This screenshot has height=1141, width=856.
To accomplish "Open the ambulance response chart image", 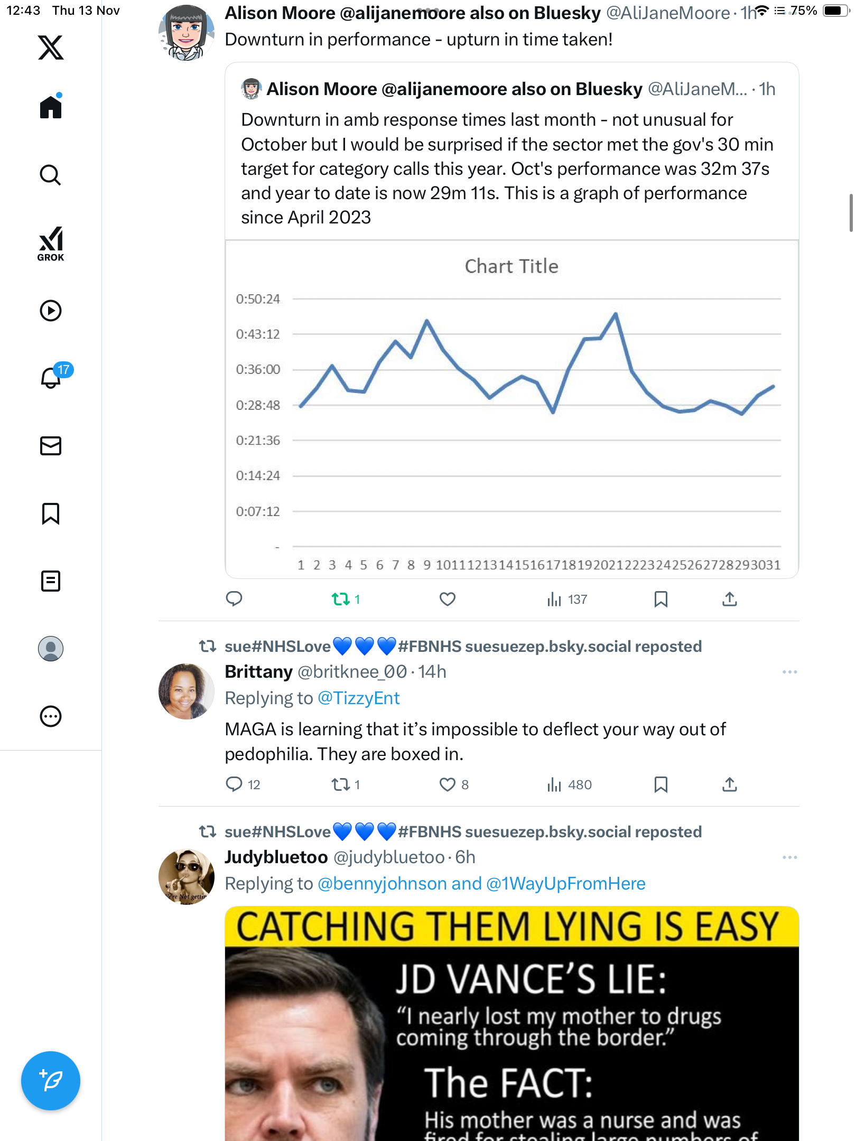I will tap(511, 409).
